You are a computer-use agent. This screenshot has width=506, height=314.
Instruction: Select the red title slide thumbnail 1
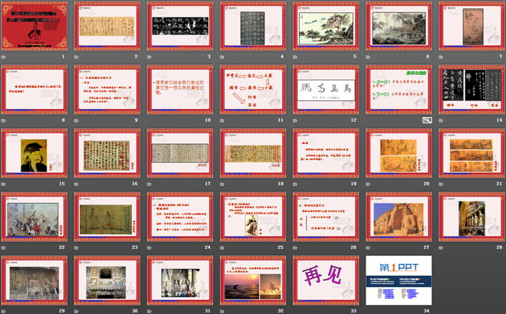[x=34, y=26]
